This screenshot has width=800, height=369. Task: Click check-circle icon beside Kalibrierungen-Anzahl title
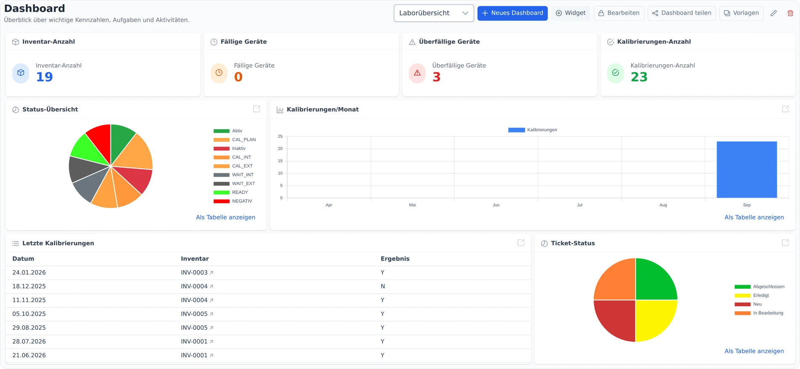click(611, 42)
